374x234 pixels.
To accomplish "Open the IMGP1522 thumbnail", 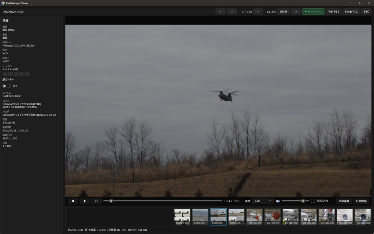I will [x=182, y=216].
